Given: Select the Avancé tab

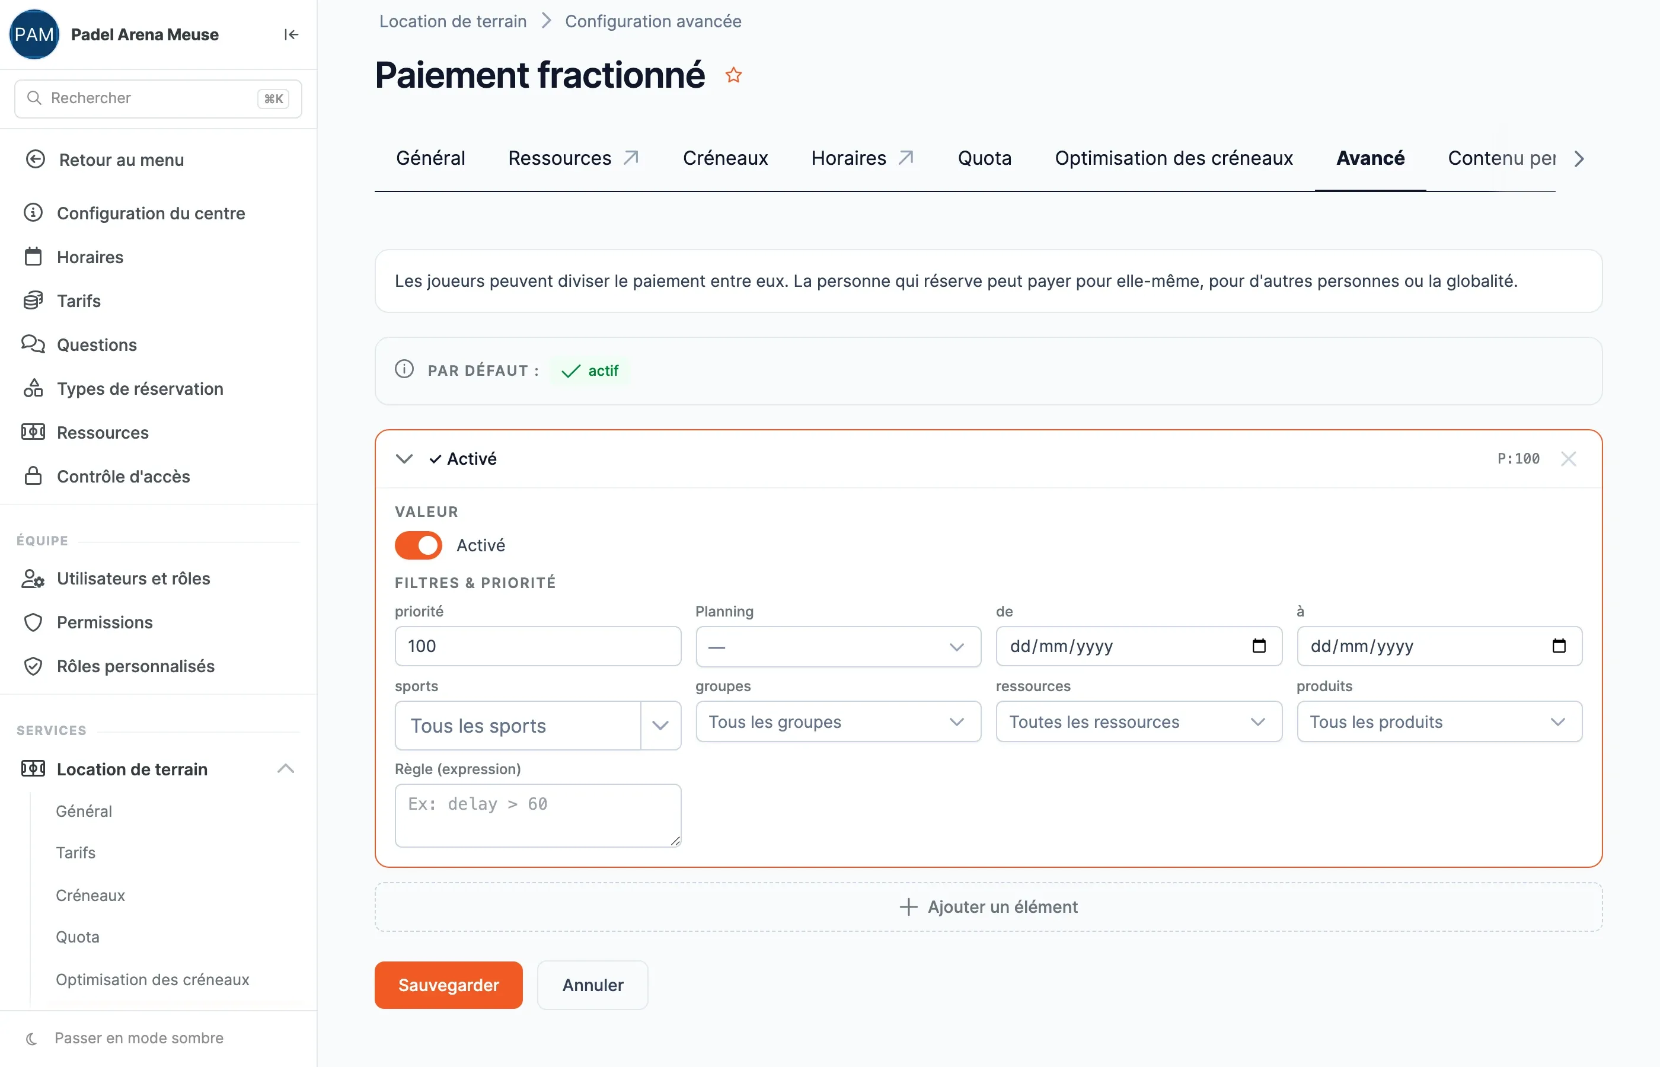Looking at the screenshot, I should (1371, 158).
